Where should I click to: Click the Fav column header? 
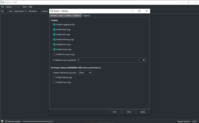pyautogui.click(x=4, y=11)
